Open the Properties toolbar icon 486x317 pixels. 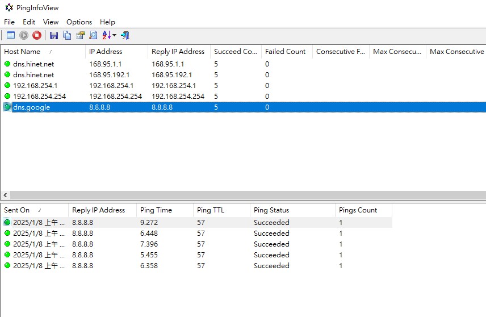(x=80, y=35)
